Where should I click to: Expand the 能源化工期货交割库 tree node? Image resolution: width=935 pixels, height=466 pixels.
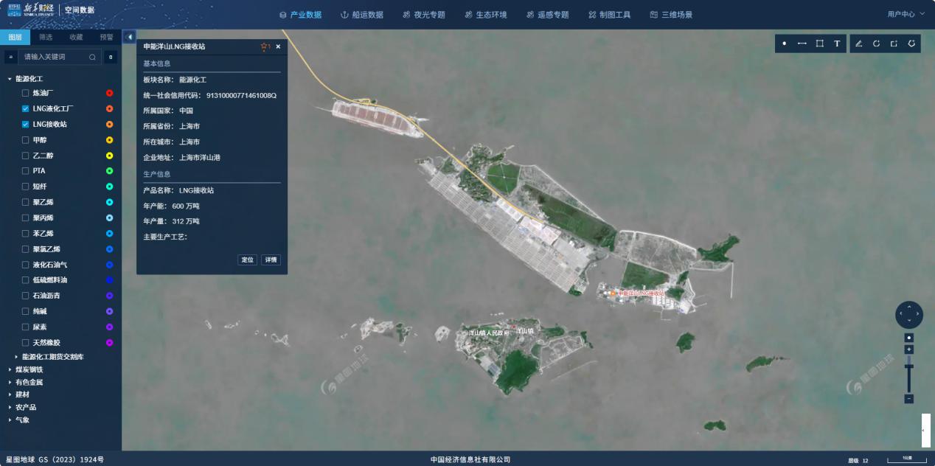click(16, 357)
